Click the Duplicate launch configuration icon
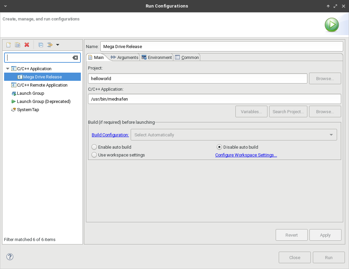This screenshot has height=269, width=349. pos(17,45)
